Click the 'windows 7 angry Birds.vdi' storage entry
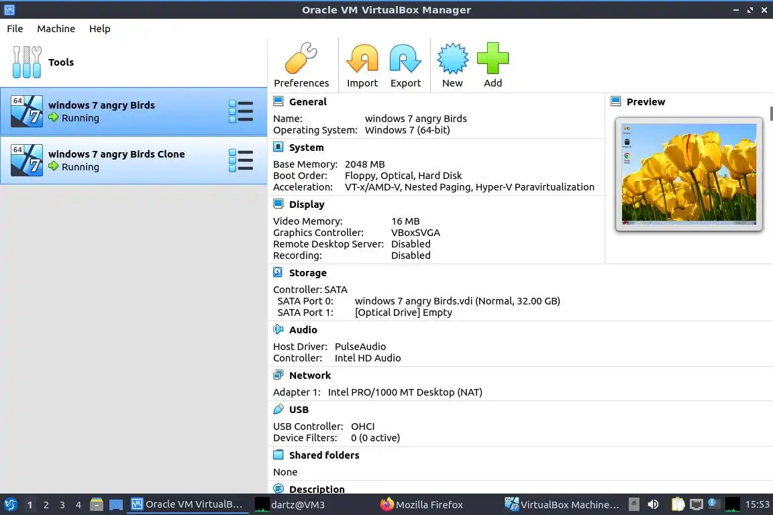The width and height of the screenshot is (773, 515). (x=458, y=300)
